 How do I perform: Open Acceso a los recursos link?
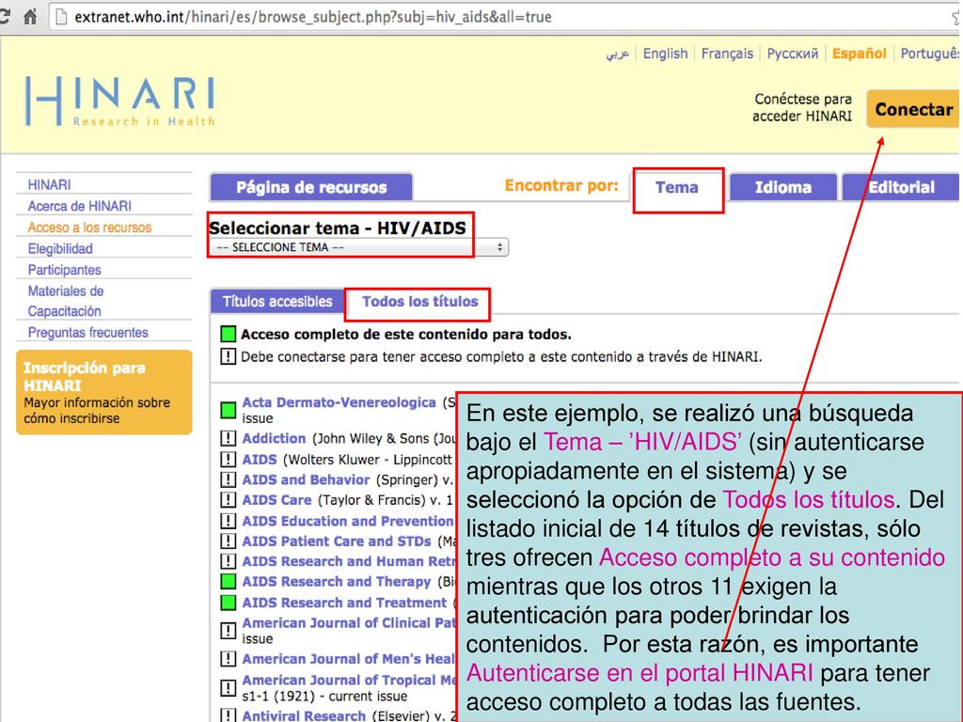(89, 228)
